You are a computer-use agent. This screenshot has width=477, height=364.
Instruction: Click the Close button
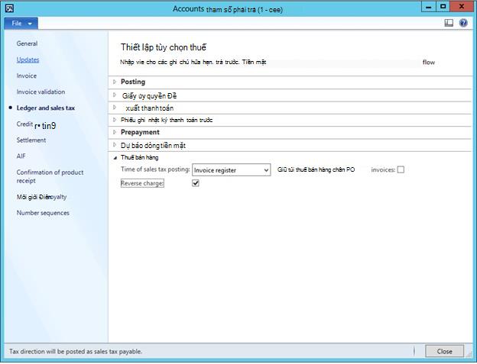point(444,351)
